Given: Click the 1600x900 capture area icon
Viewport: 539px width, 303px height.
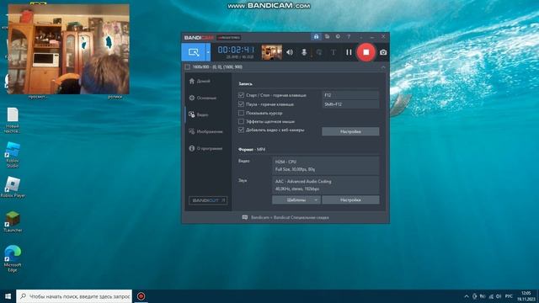Looking at the screenshot, I should 187,67.
